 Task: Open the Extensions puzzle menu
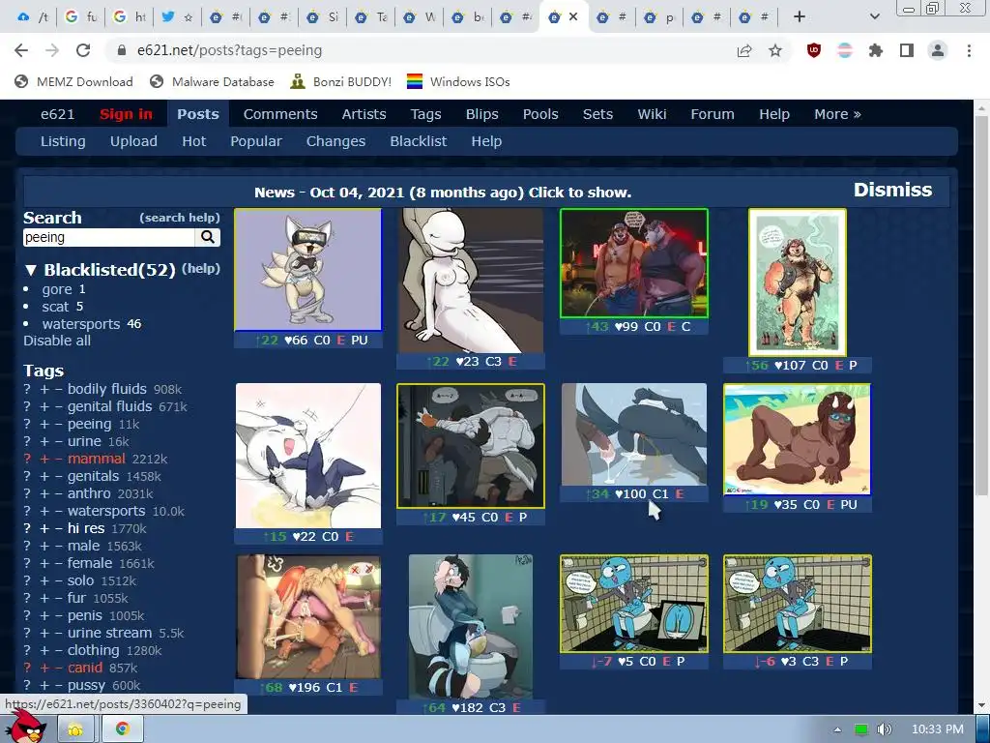point(876,50)
